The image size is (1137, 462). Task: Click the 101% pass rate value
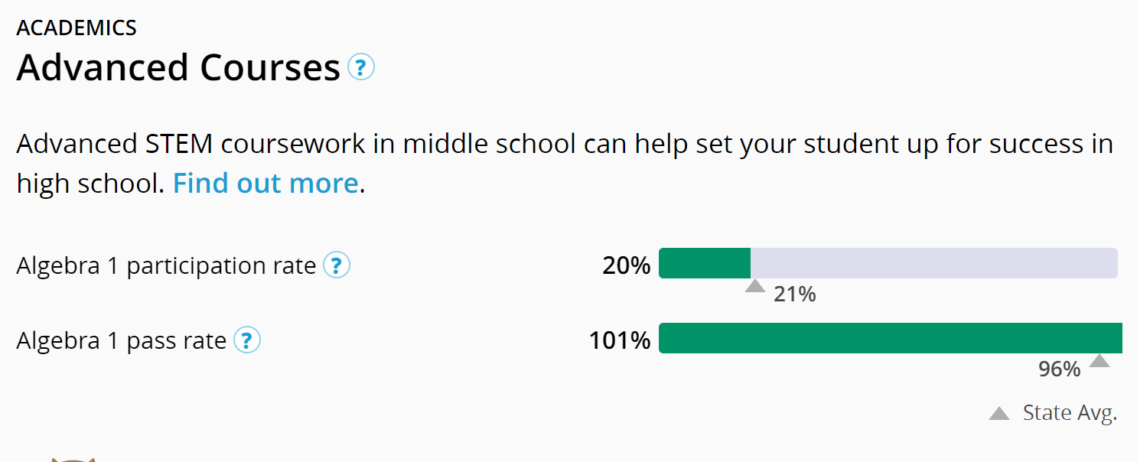coord(619,340)
